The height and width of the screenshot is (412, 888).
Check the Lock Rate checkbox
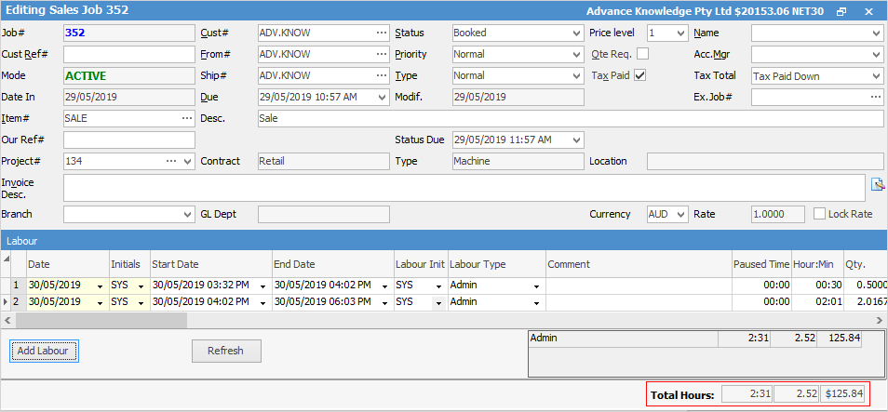(x=819, y=214)
